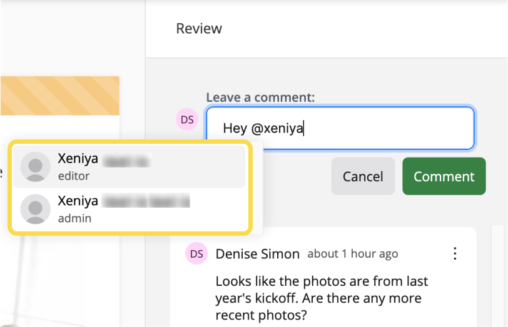Select the Xeniya admin mention suggestion
508x327 pixels.
(x=129, y=209)
